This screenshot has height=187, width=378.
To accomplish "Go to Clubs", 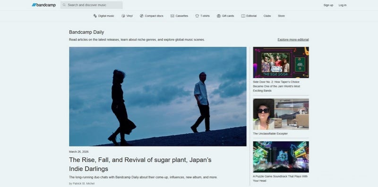I will (x=267, y=16).
